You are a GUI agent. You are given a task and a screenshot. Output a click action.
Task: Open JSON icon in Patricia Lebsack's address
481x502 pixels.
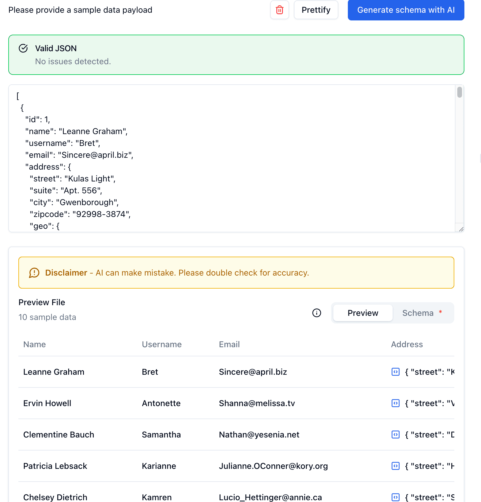[x=396, y=466]
